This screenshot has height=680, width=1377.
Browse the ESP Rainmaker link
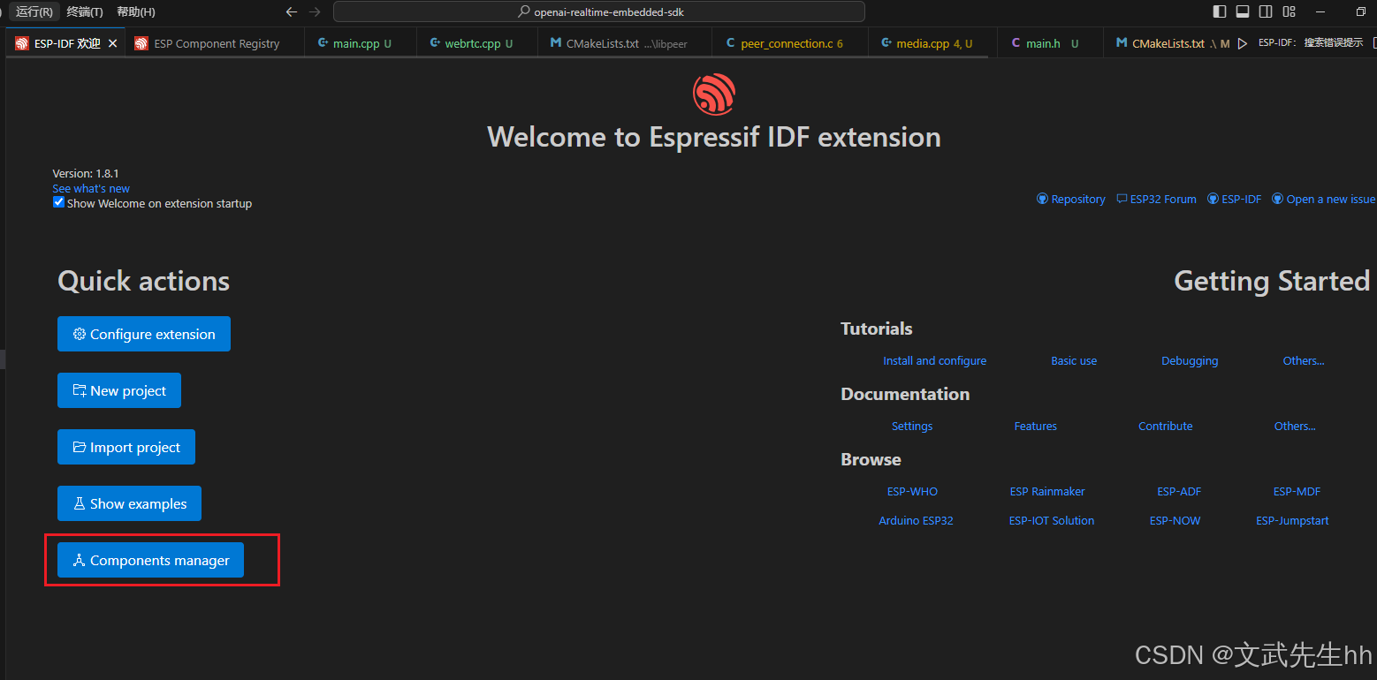pos(1047,491)
